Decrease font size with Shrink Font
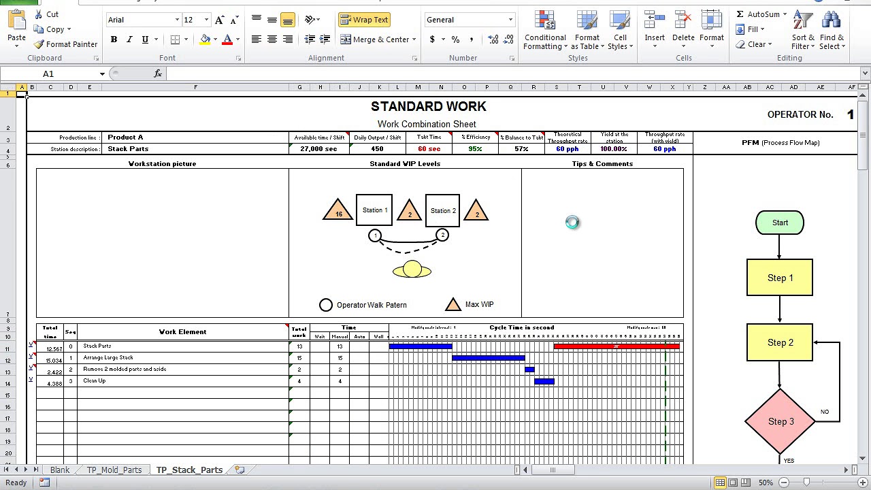The image size is (871, 490). 234,20
